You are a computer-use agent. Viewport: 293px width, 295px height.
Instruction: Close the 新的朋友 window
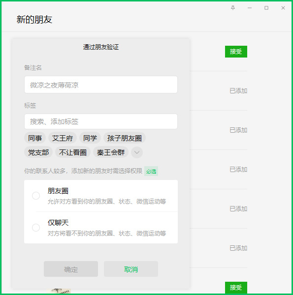283,8
